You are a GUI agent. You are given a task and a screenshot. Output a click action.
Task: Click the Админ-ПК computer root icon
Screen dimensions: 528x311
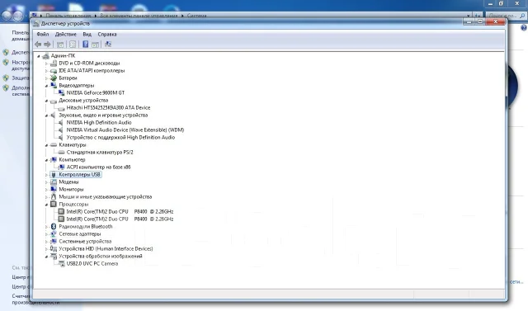coord(46,56)
